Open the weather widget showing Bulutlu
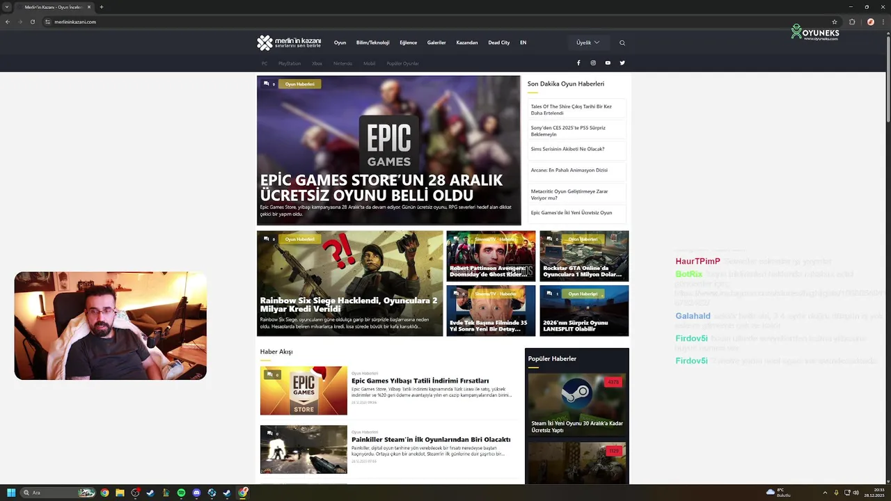Screen dimensions: 891x501 [x=779, y=493]
